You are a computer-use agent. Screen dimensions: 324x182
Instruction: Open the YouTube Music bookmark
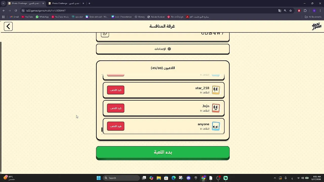(x=60, y=17)
